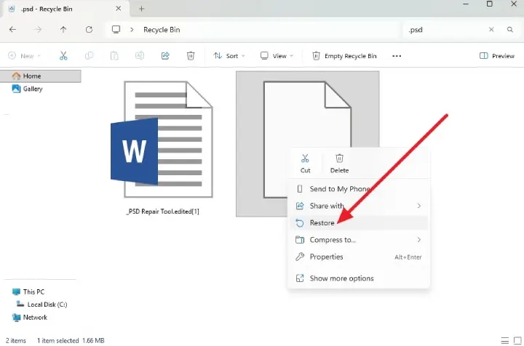Click the Share toolbar icon
The height and width of the screenshot is (346, 524).
point(165,56)
